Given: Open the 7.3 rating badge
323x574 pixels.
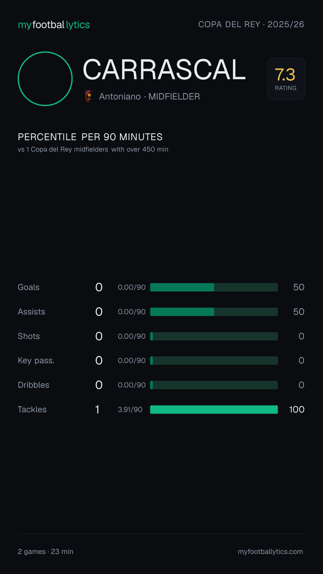Looking at the screenshot, I should pos(286,79).
